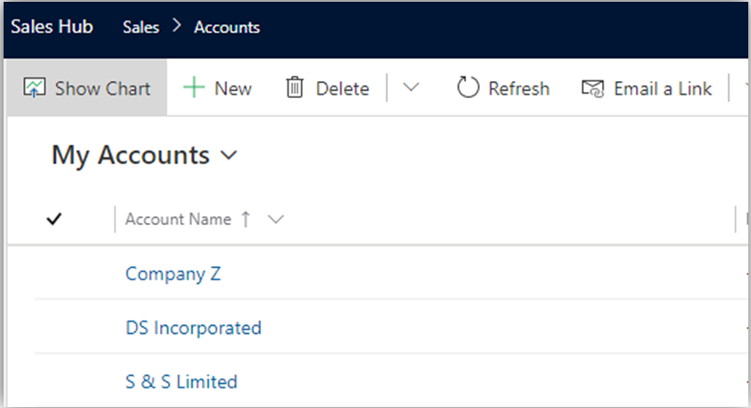
Task: Click the Account Name sort arrow
Action: 246,219
